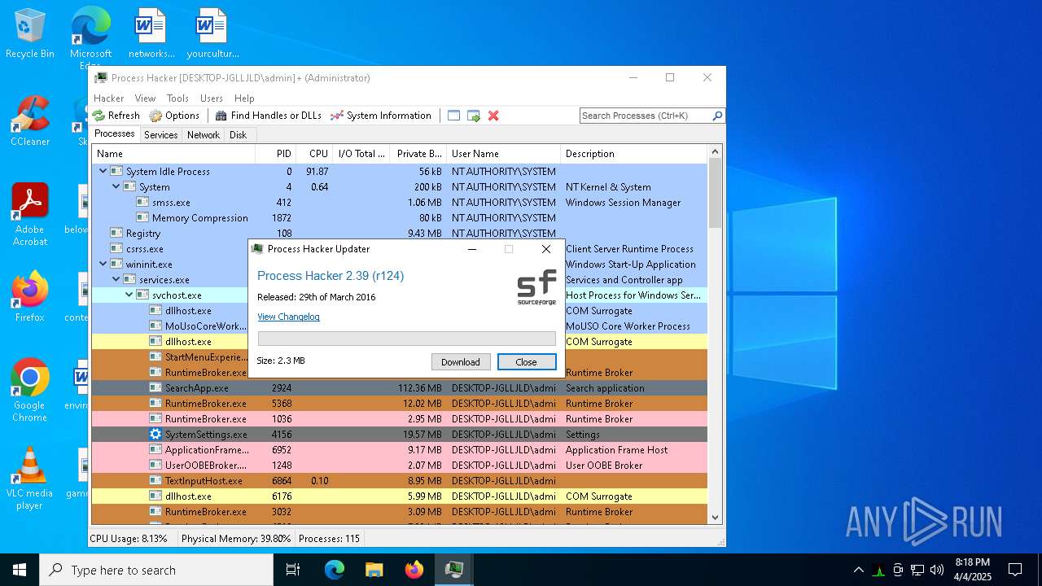Open the Recycle Bin desktop icon

click(x=30, y=33)
